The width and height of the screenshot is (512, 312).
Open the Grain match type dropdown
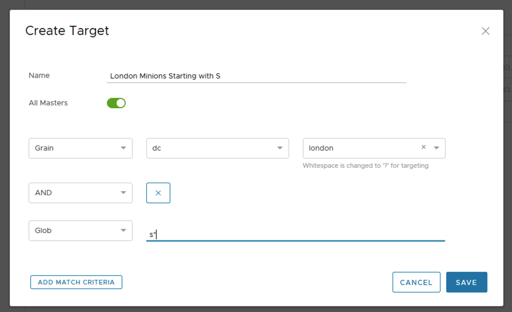tap(81, 148)
